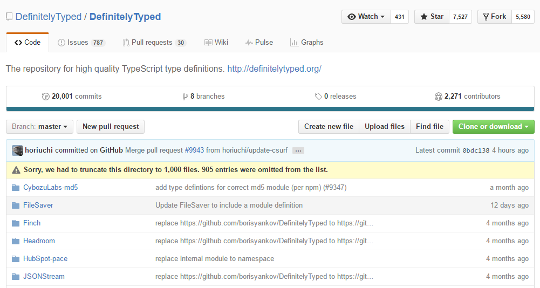540x288 pixels.
Task: Open the Clone or download dropdown
Action: pyautogui.click(x=494, y=126)
